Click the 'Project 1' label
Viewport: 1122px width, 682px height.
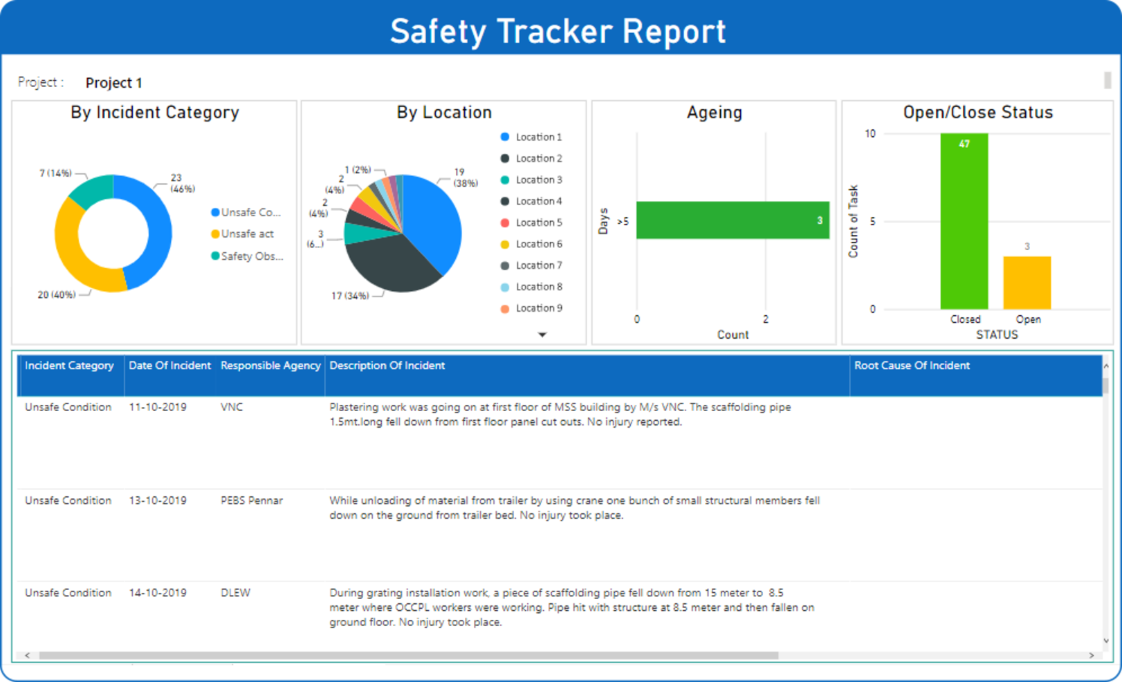114,82
